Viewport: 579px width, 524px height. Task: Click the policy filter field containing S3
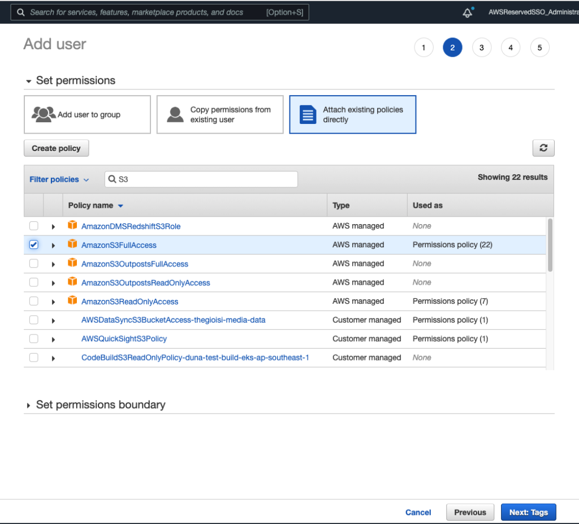pos(201,179)
